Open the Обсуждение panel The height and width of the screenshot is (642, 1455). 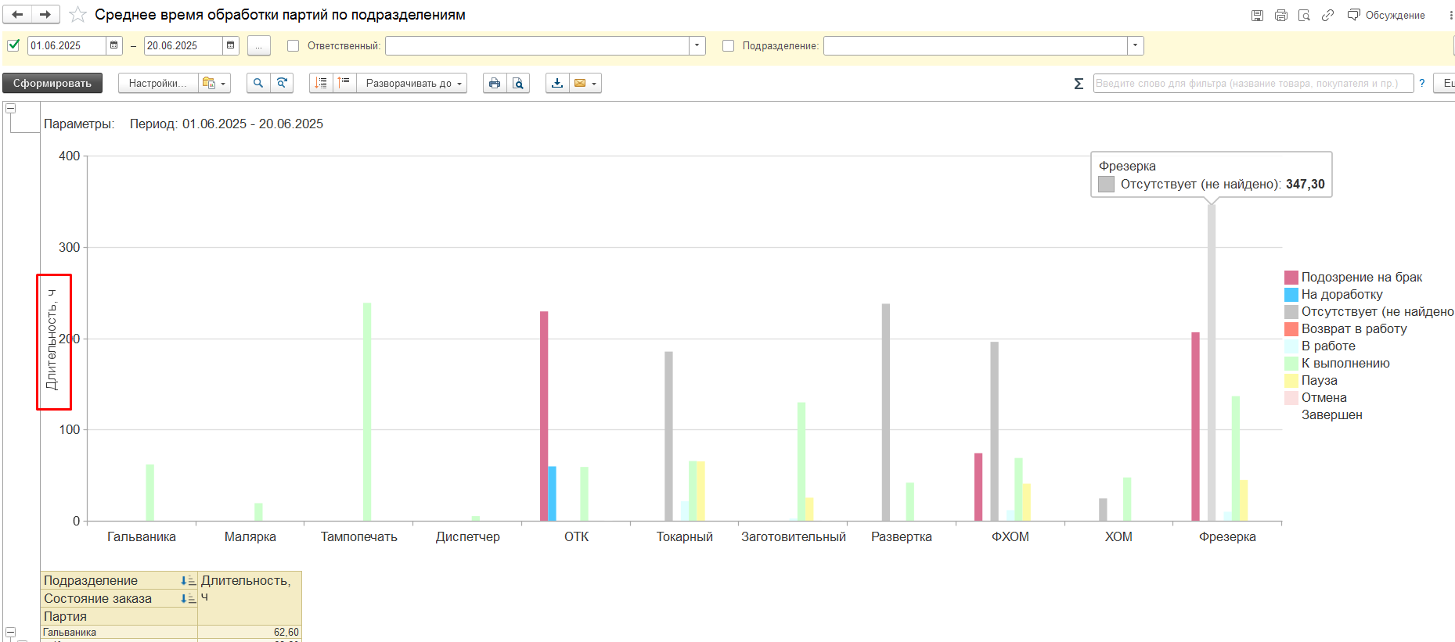(1386, 16)
